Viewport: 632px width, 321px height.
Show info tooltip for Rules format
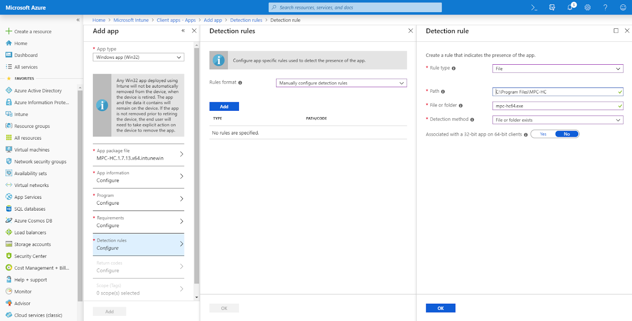tap(240, 83)
